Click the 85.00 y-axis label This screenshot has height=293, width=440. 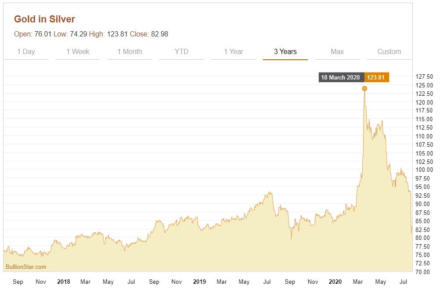point(422,221)
